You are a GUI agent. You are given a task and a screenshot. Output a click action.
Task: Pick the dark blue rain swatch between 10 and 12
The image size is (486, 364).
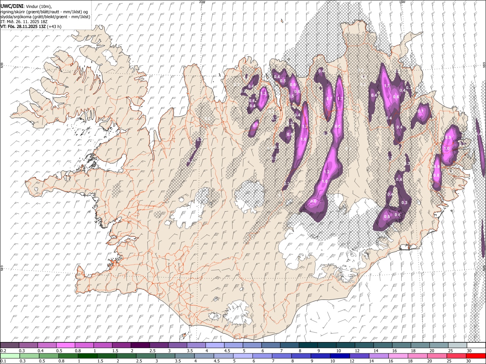(x=339, y=356)
